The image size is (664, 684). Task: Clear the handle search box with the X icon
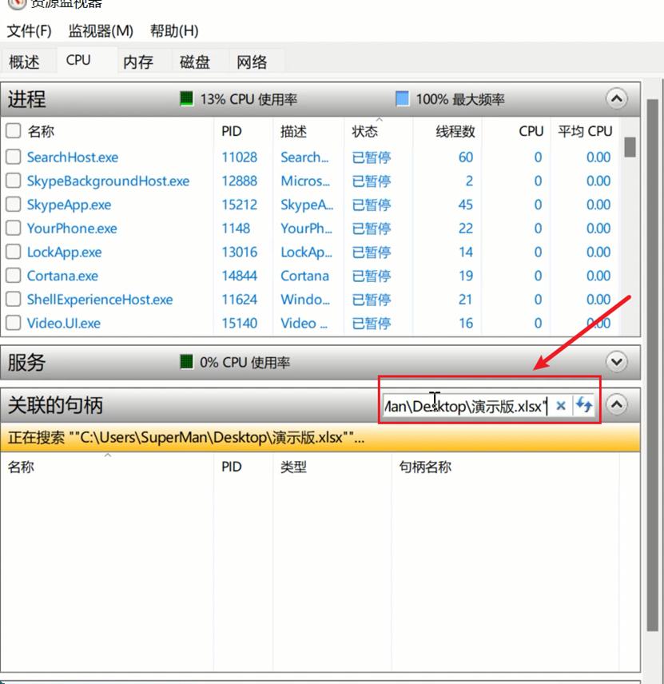click(x=561, y=405)
